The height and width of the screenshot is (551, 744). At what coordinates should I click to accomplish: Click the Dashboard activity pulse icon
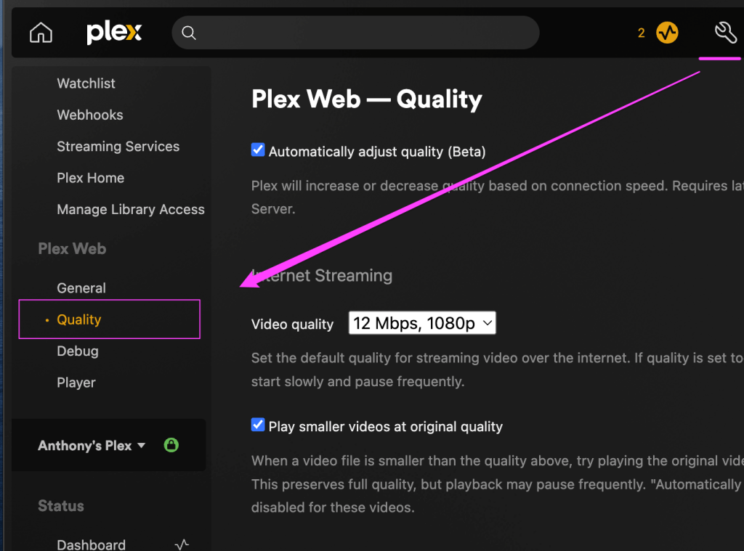(182, 544)
